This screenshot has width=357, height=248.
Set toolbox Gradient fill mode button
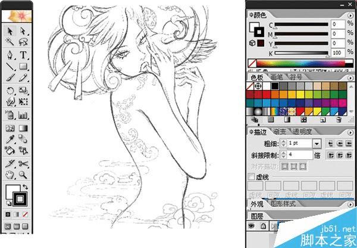coord(17,215)
